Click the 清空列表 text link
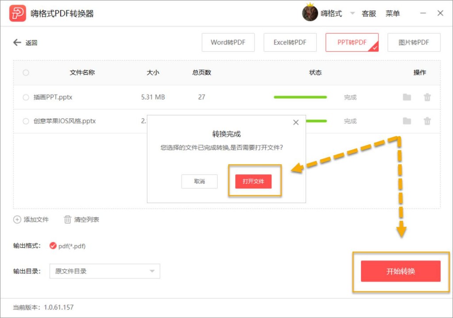 (x=87, y=220)
